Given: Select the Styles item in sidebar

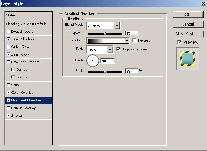Looking at the screenshot, I should pos(28,15).
